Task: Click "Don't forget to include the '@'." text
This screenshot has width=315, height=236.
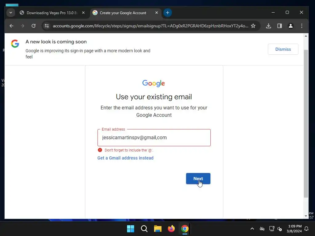Action: [129, 150]
